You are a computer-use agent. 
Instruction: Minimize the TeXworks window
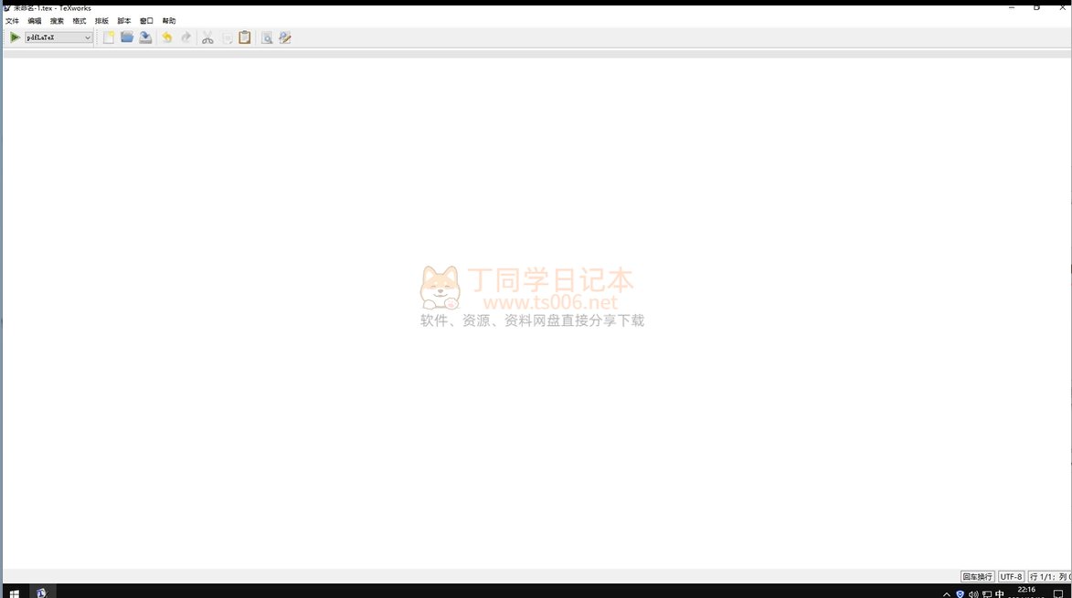[1011, 8]
